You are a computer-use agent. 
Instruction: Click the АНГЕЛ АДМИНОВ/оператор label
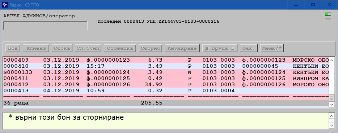coord(39,16)
